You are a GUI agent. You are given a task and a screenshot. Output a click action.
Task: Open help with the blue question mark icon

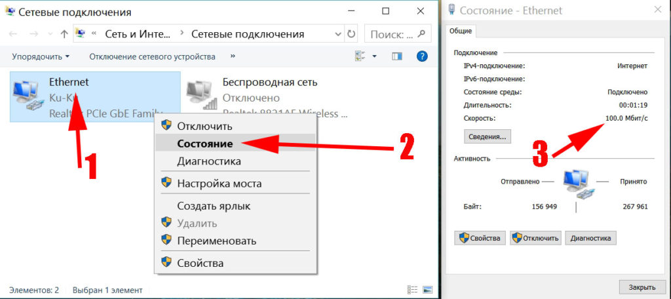pos(423,56)
